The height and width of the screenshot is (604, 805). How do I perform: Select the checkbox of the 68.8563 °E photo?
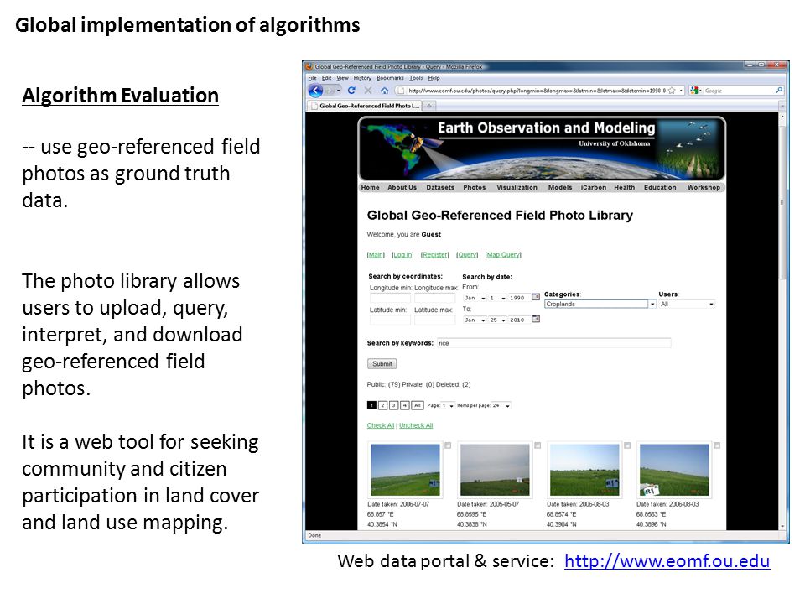[x=717, y=445]
